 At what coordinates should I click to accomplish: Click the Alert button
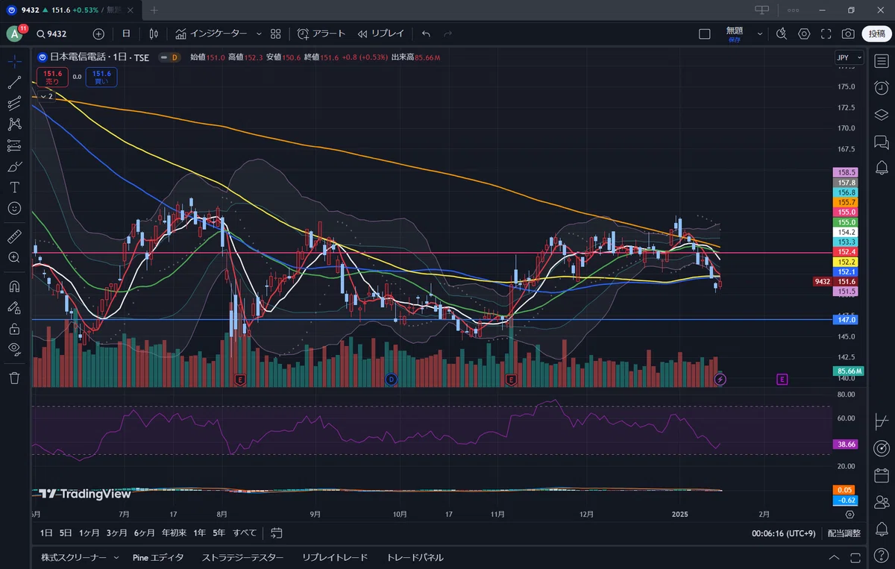pos(321,34)
